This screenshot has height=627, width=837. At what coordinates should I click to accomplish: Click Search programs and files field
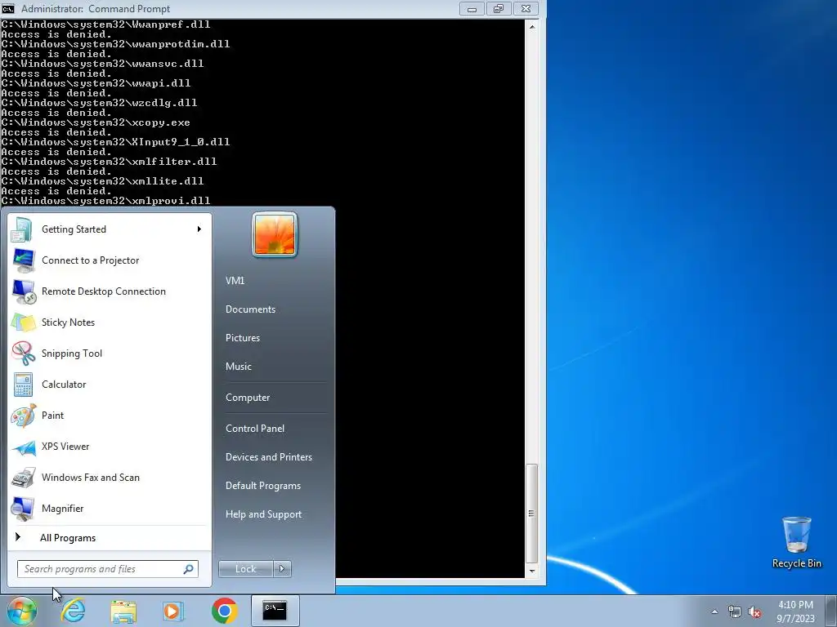pos(107,569)
